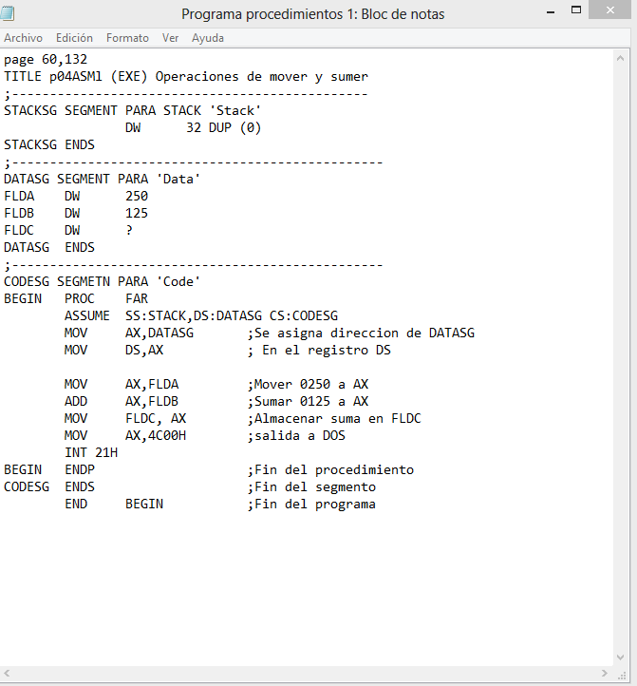This screenshot has width=637, height=686.
Task: Click in the TITLE p04ASM1 line
Action: coord(186,77)
